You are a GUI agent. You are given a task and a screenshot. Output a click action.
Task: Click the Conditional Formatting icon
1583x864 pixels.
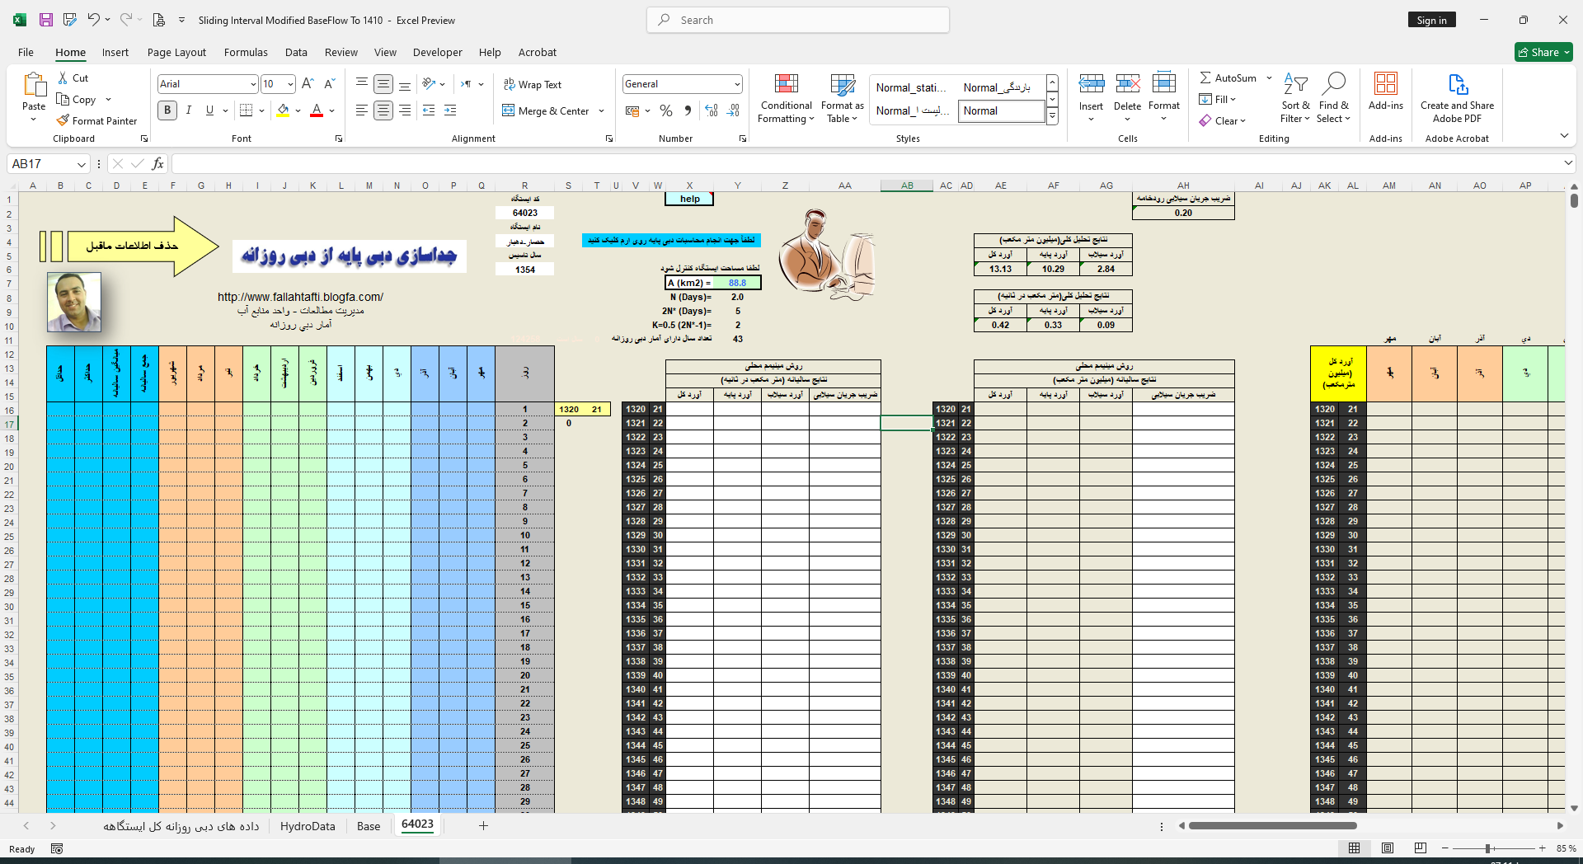(786, 85)
